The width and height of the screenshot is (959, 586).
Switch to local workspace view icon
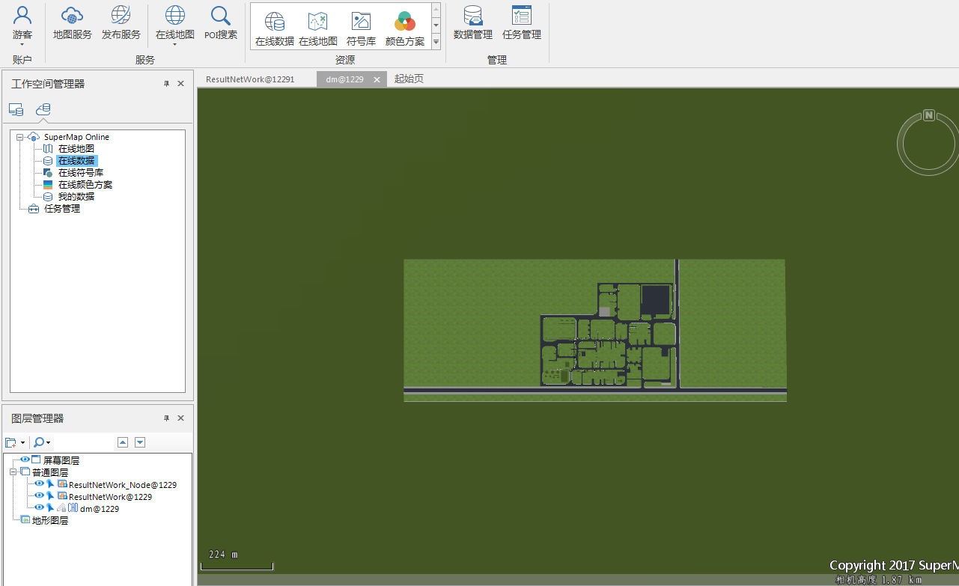[16, 109]
